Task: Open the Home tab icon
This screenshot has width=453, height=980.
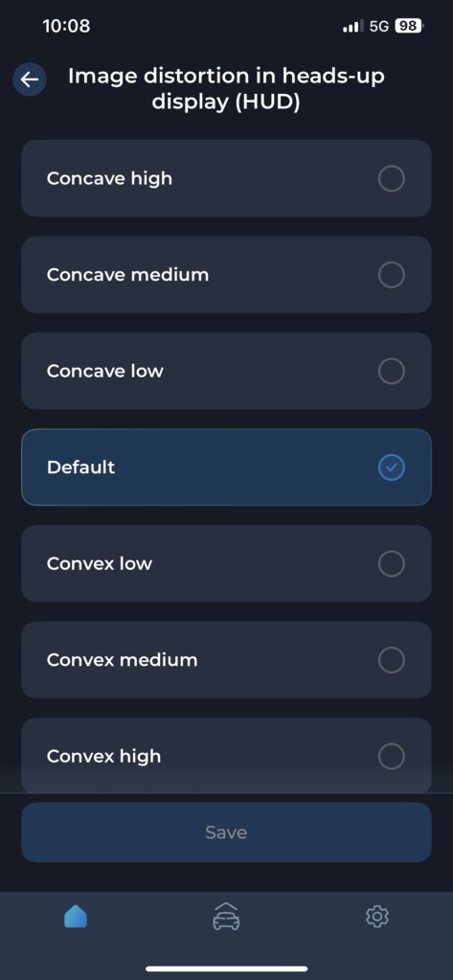Action: click(x=76, y=916)
